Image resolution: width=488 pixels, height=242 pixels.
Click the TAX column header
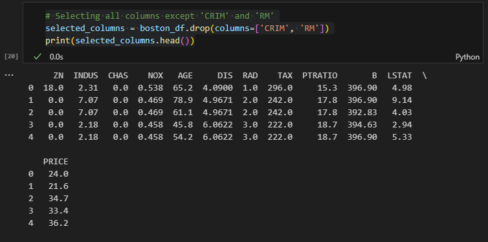[x=285, y=76]
